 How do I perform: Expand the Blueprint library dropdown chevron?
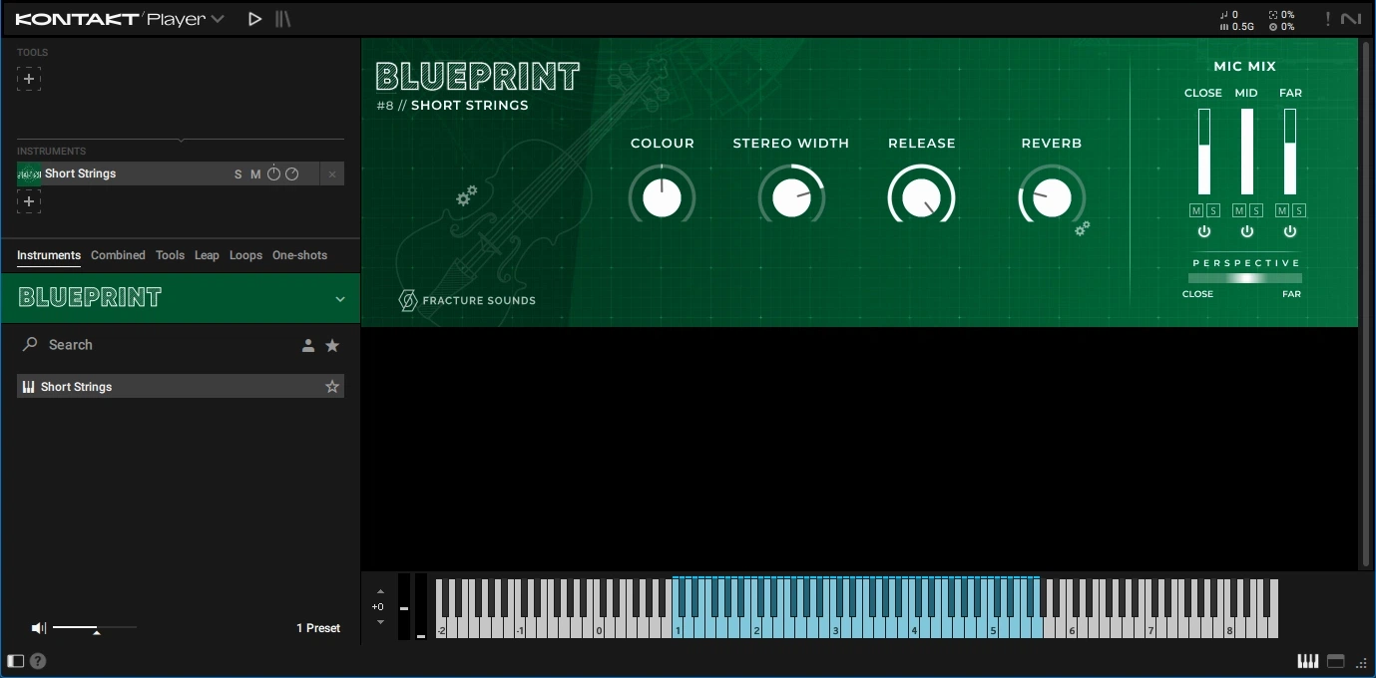pyautogui.click(x=340, y=299)
